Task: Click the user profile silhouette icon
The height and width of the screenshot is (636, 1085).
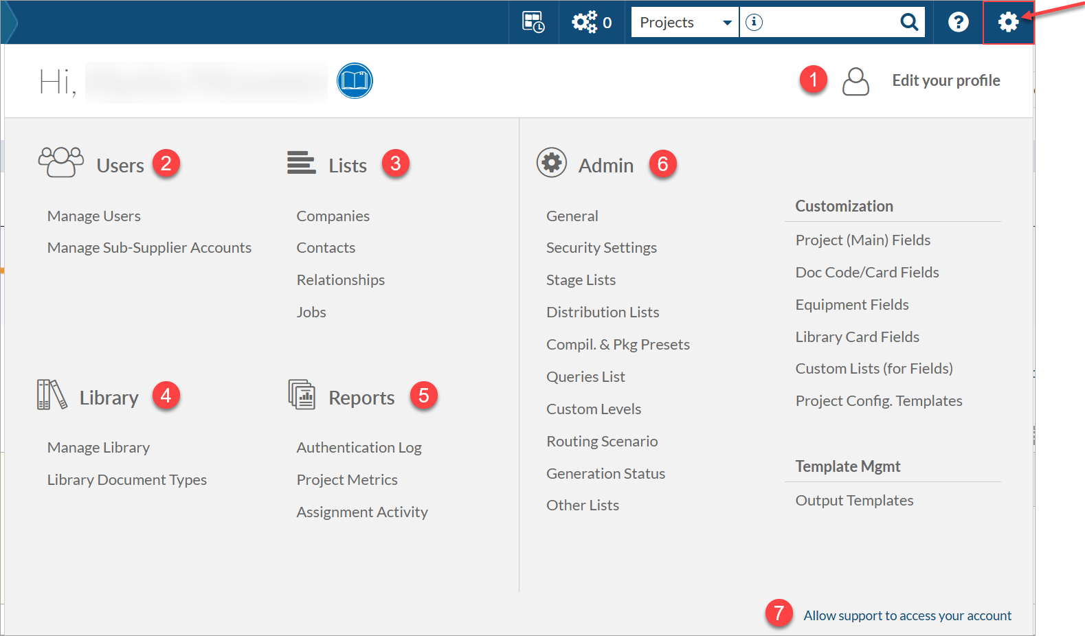Action: coord(855,81)
